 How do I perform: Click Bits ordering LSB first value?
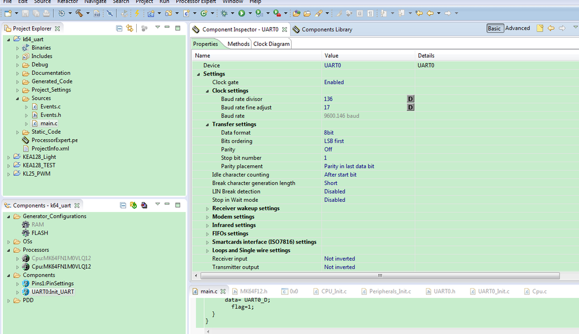[334, 141]
